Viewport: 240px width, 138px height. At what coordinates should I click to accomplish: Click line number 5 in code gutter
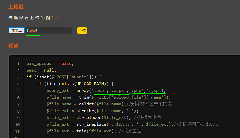(x=18, y=91)
